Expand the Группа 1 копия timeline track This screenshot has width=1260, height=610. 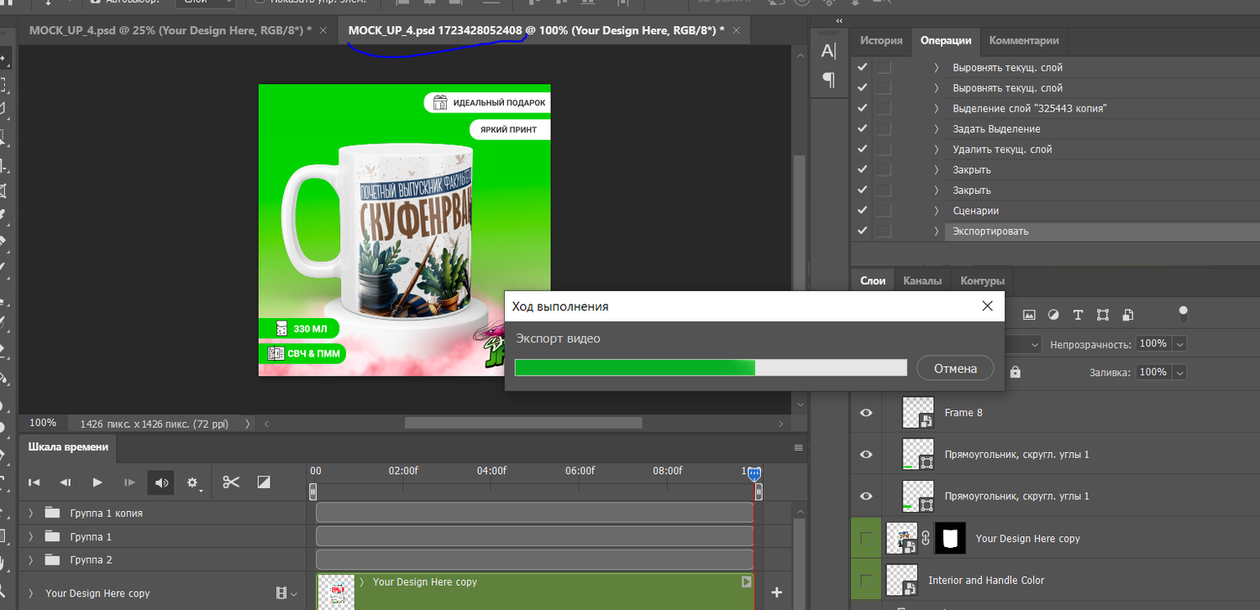(x=31, y=513)
